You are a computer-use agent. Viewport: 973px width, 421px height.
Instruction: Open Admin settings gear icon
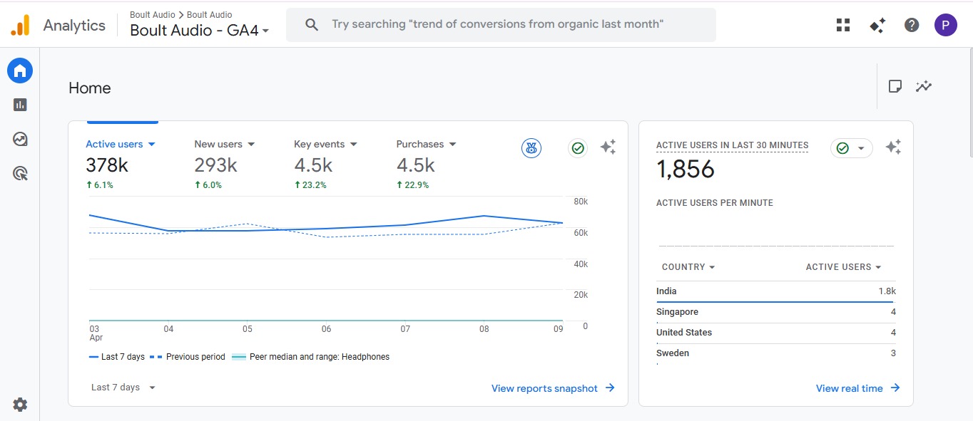[20, 405]
